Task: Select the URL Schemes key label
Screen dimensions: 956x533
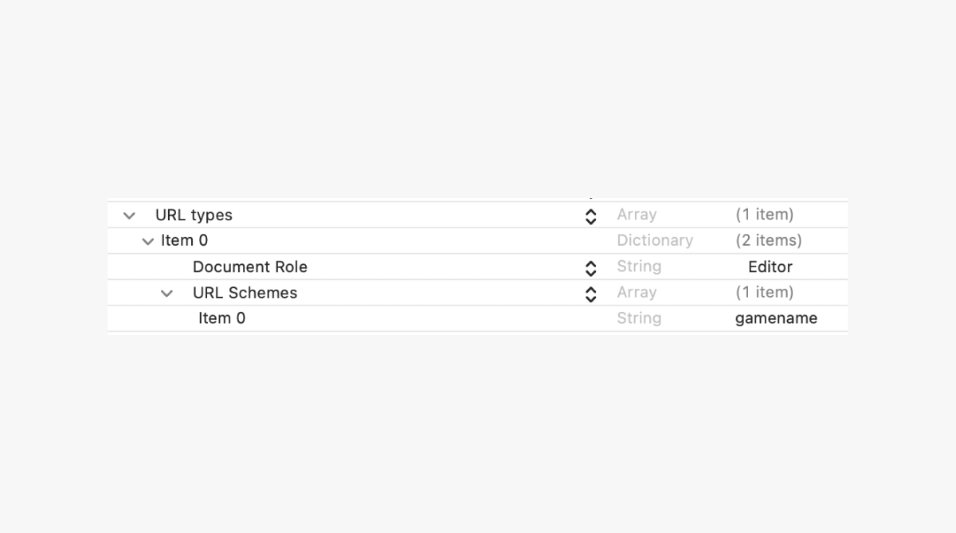Action: click(245, 293)
